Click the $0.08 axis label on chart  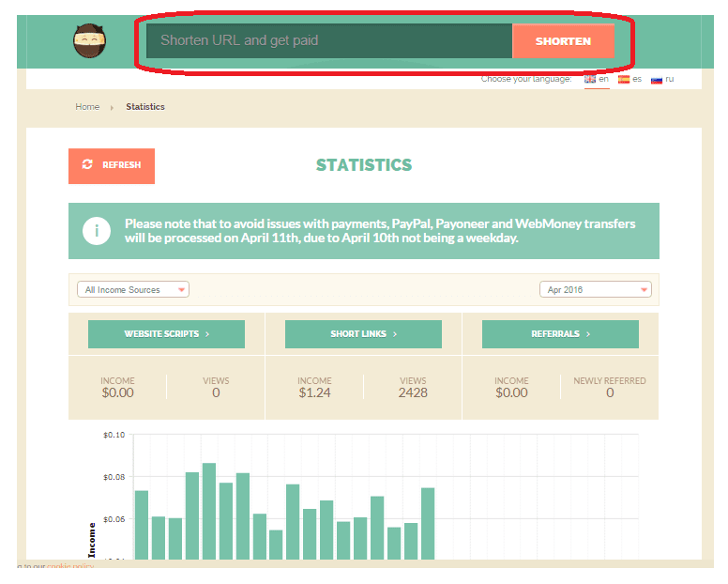(x=114, y=477)
